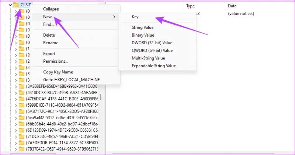
Task: Click folder icon of {7B37E4E2-C62F-4914 key
Action: pyautogui.click(x=22, y=149)
